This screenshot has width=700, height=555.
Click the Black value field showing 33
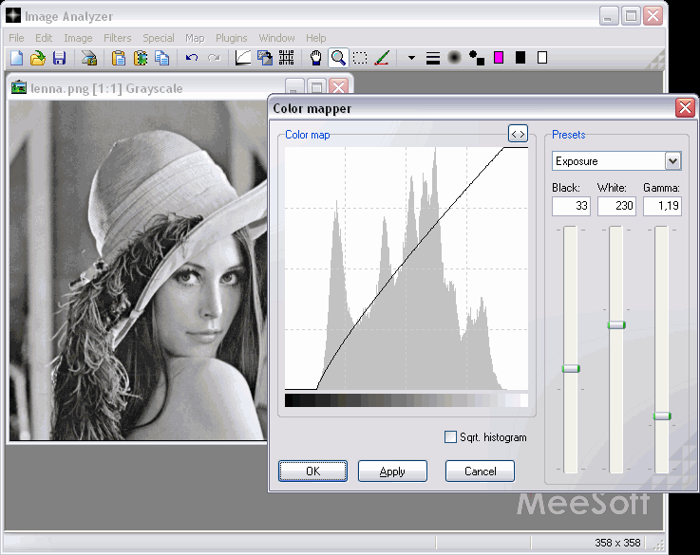pos(571,206)
